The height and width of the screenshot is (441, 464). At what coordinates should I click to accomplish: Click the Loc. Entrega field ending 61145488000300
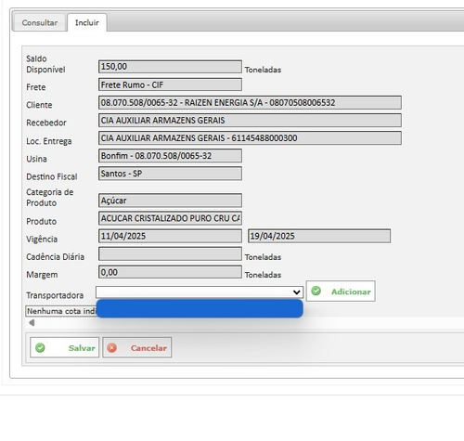pyautogui.click(x=250, y=138)
